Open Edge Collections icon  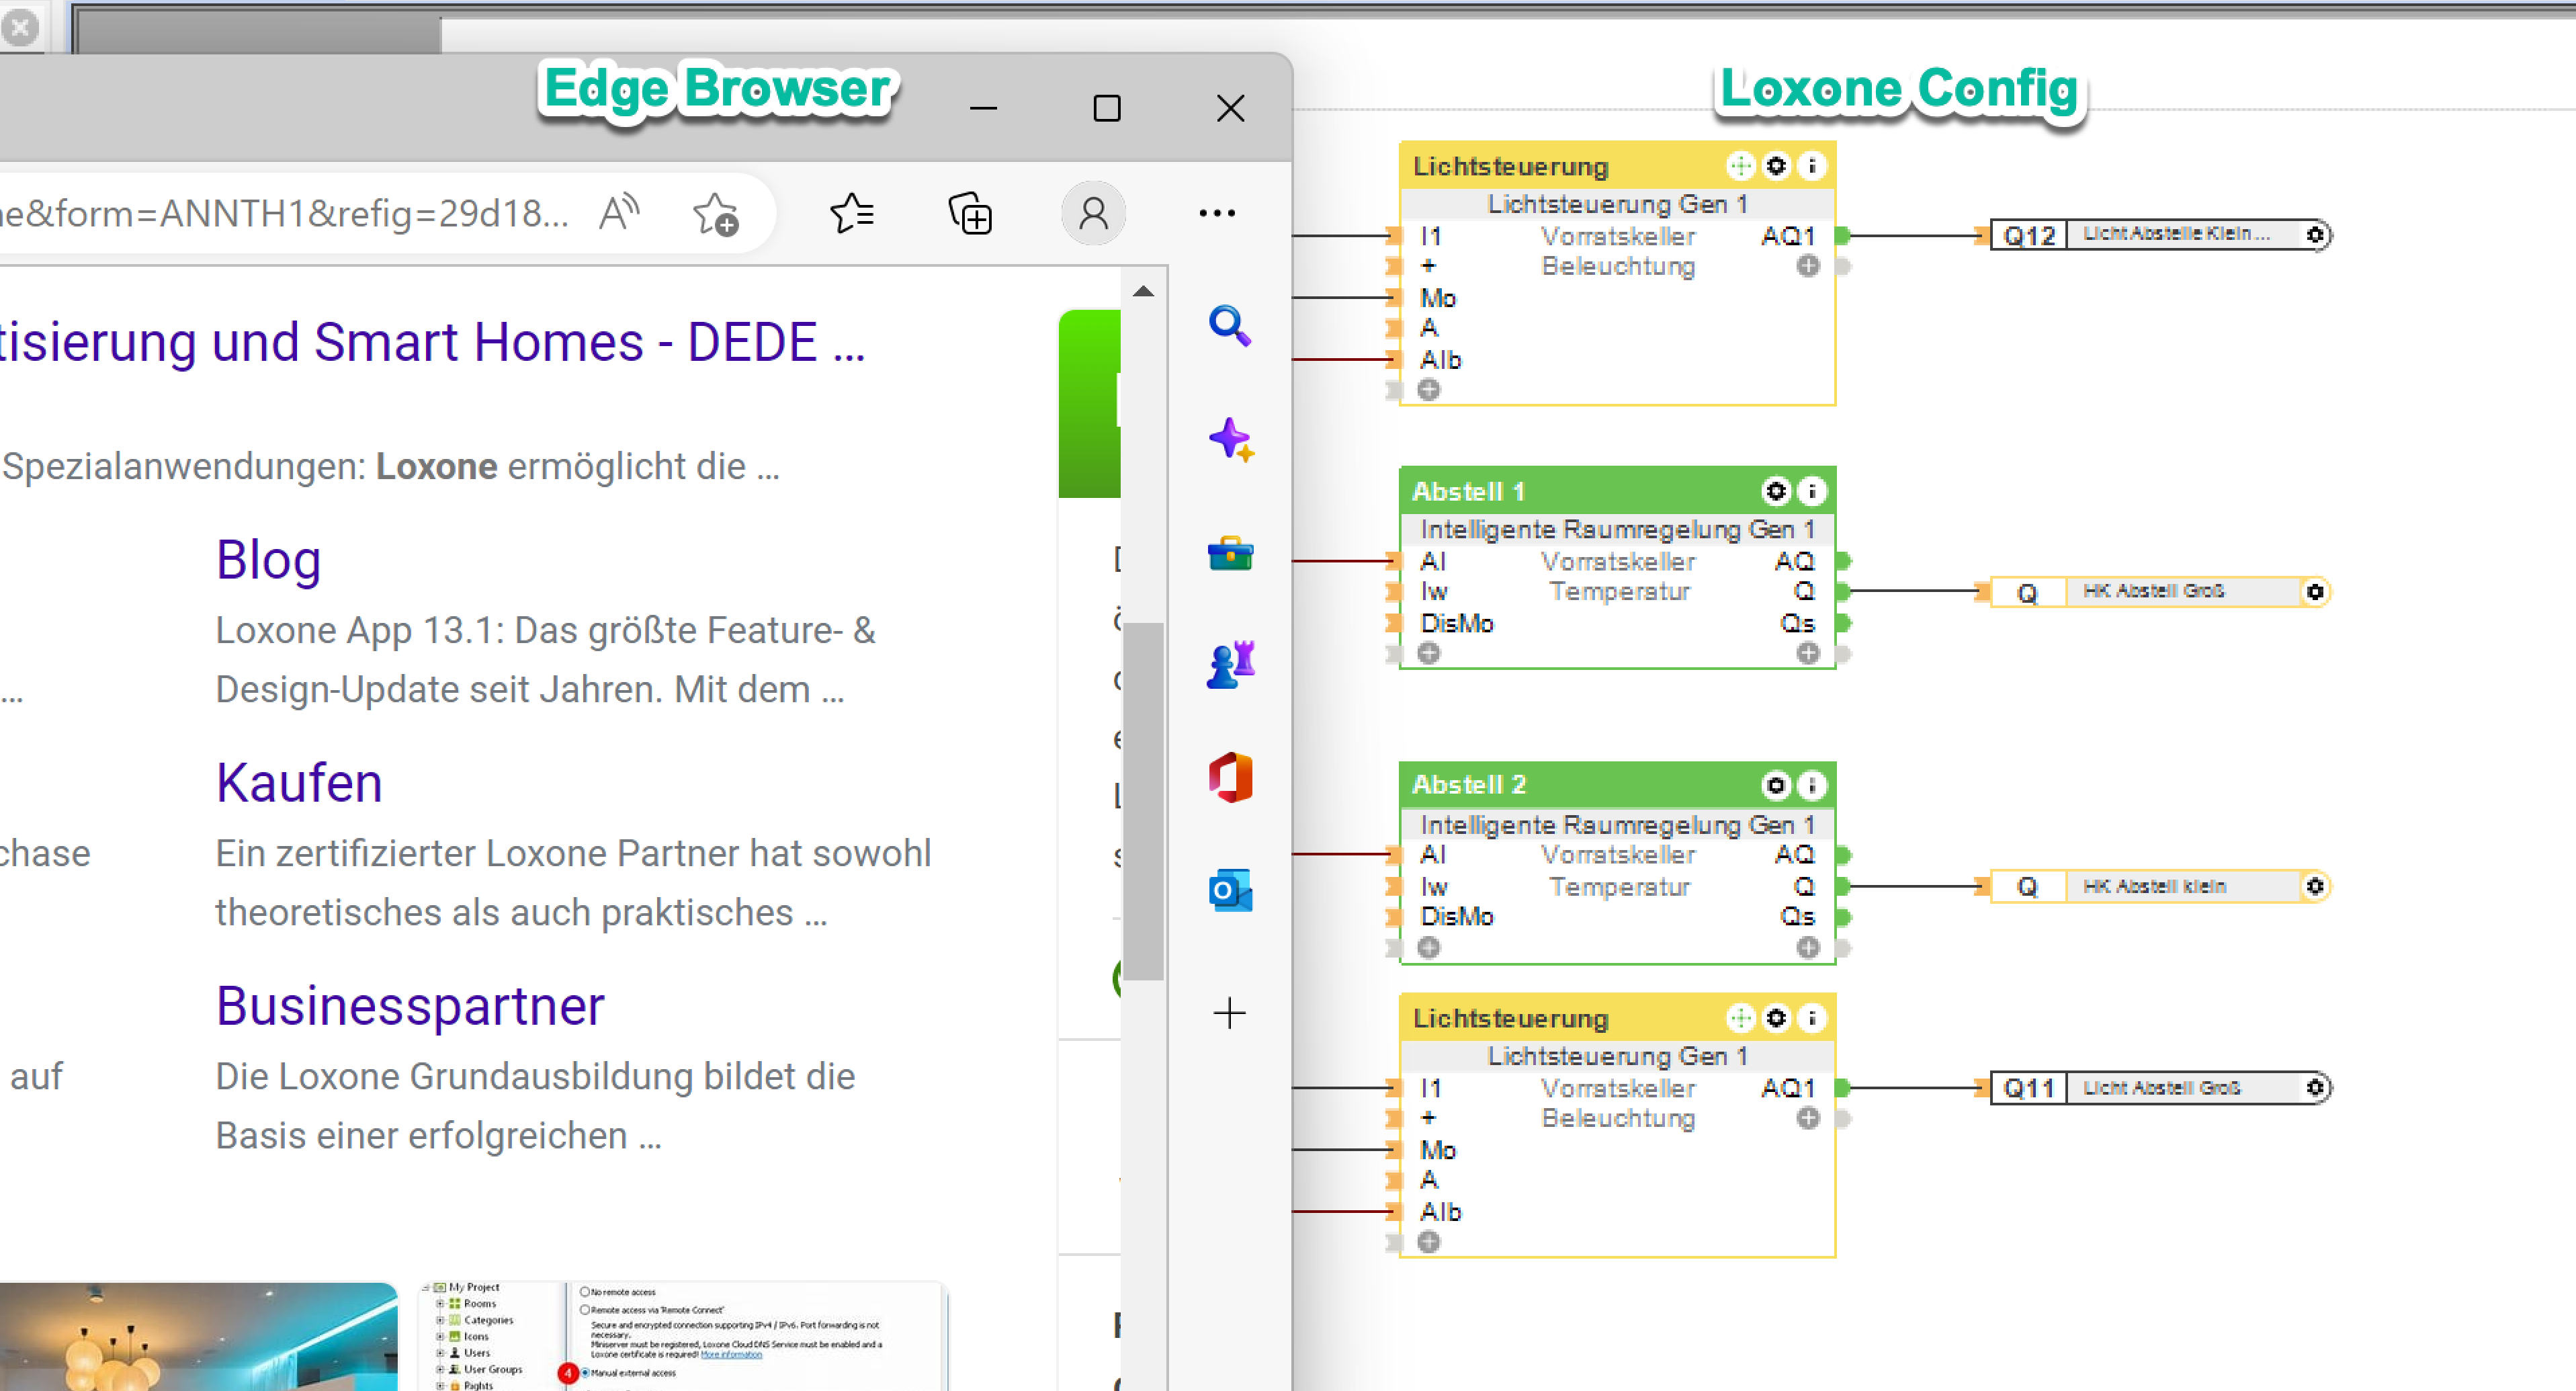(x=970, y=214)
